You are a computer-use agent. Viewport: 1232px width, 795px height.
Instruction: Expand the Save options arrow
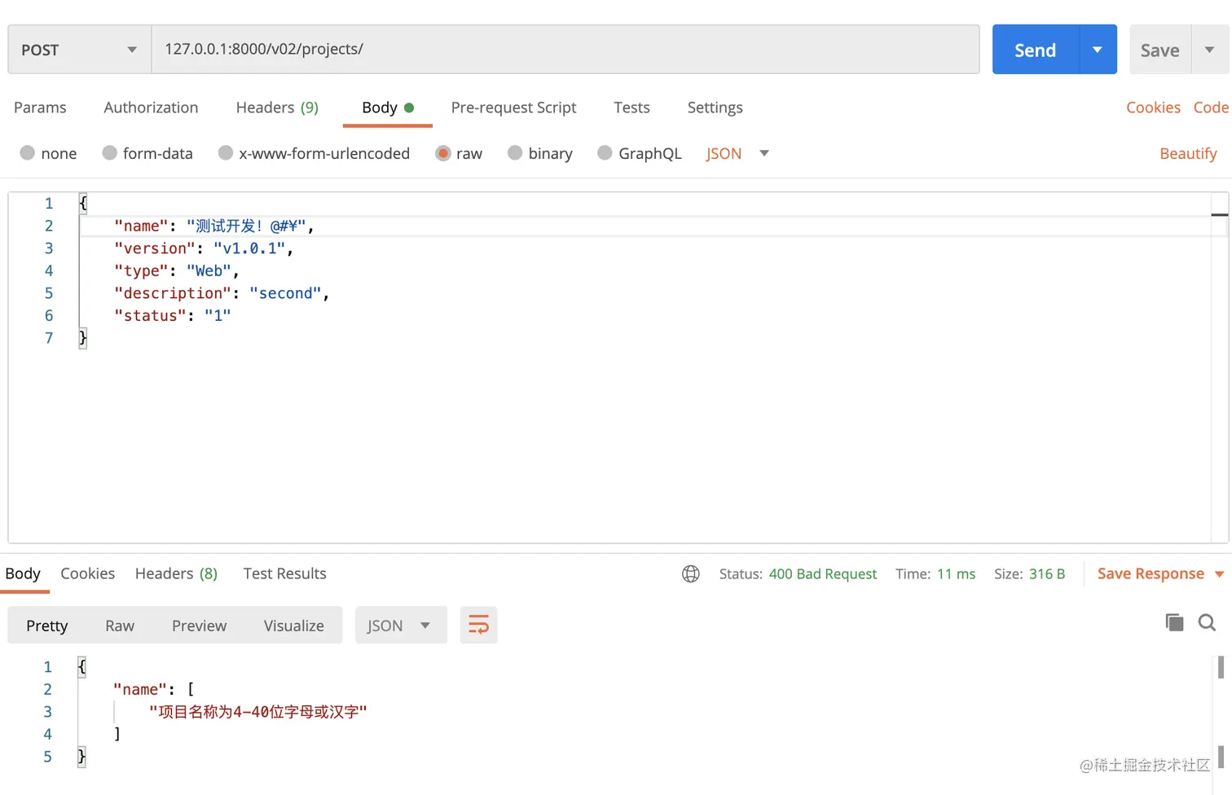pyautogui.click(x=1210, y=50)
